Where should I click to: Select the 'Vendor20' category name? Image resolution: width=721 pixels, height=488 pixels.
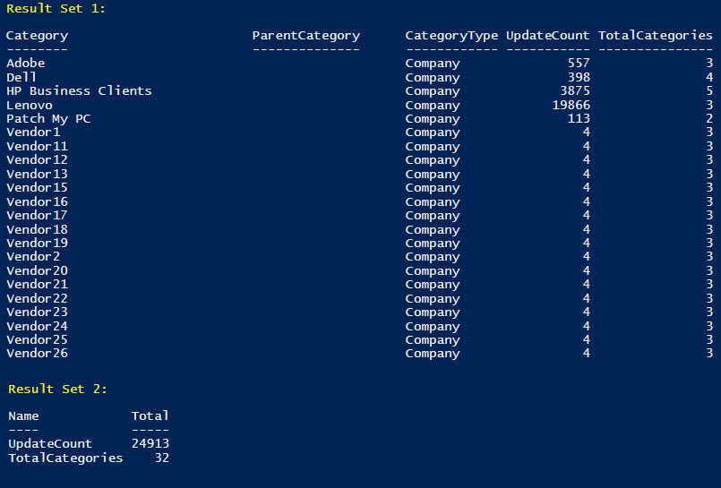pos(37,270)
